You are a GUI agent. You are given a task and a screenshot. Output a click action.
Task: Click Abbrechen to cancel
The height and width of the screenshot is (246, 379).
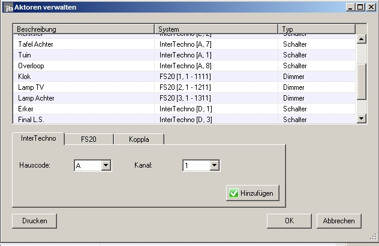339,221
